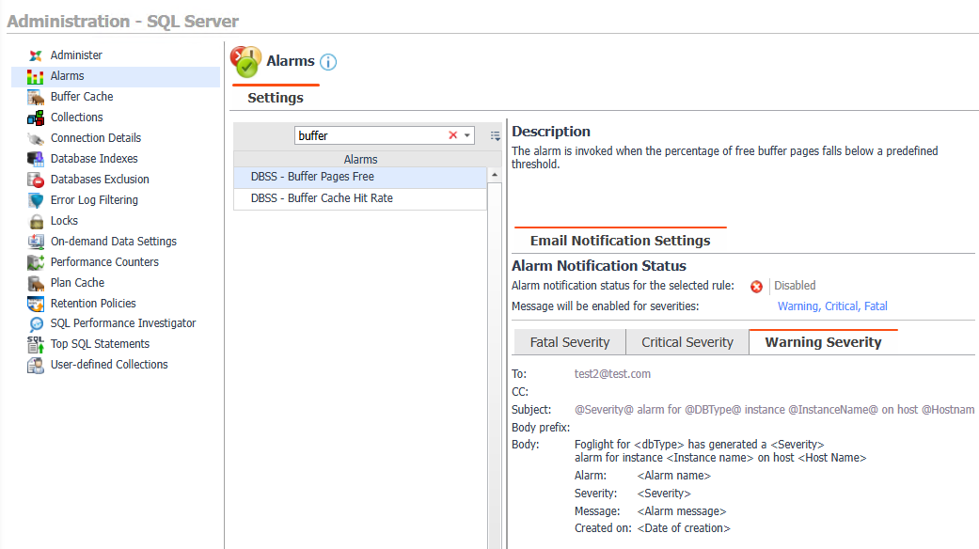
Task: Open the Locks padlock icon
Action: click(36, 221)
